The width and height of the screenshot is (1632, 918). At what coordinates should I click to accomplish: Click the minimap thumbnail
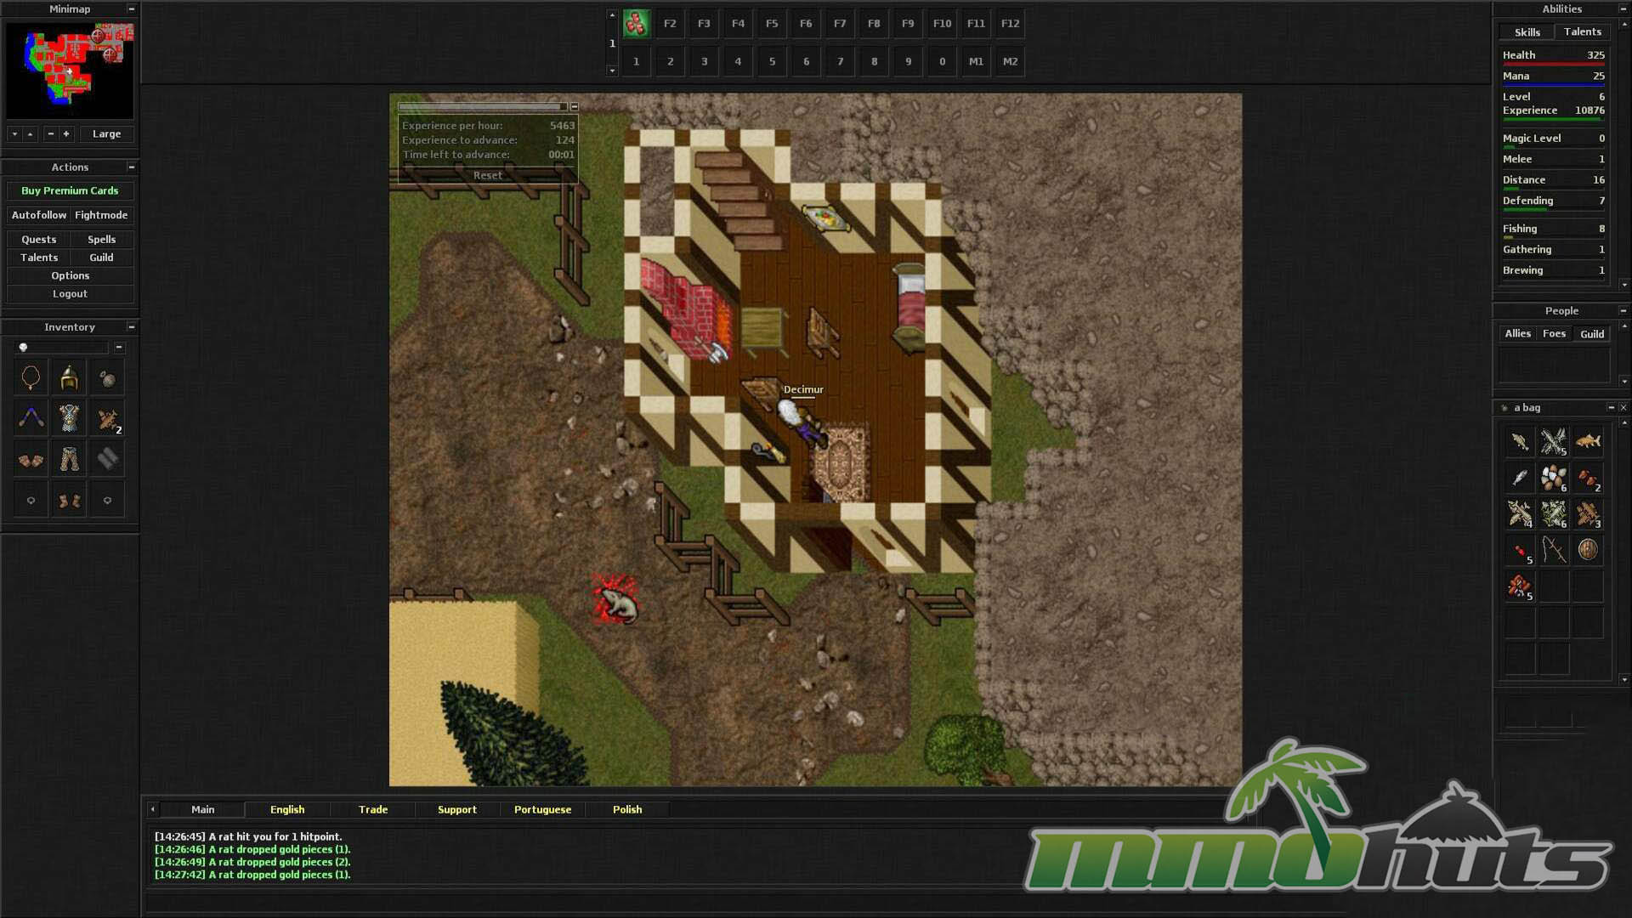[x=70, y=70]
